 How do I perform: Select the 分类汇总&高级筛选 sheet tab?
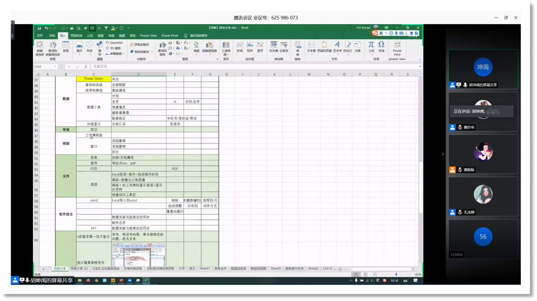pyautogui.click(x=106, y=268)
